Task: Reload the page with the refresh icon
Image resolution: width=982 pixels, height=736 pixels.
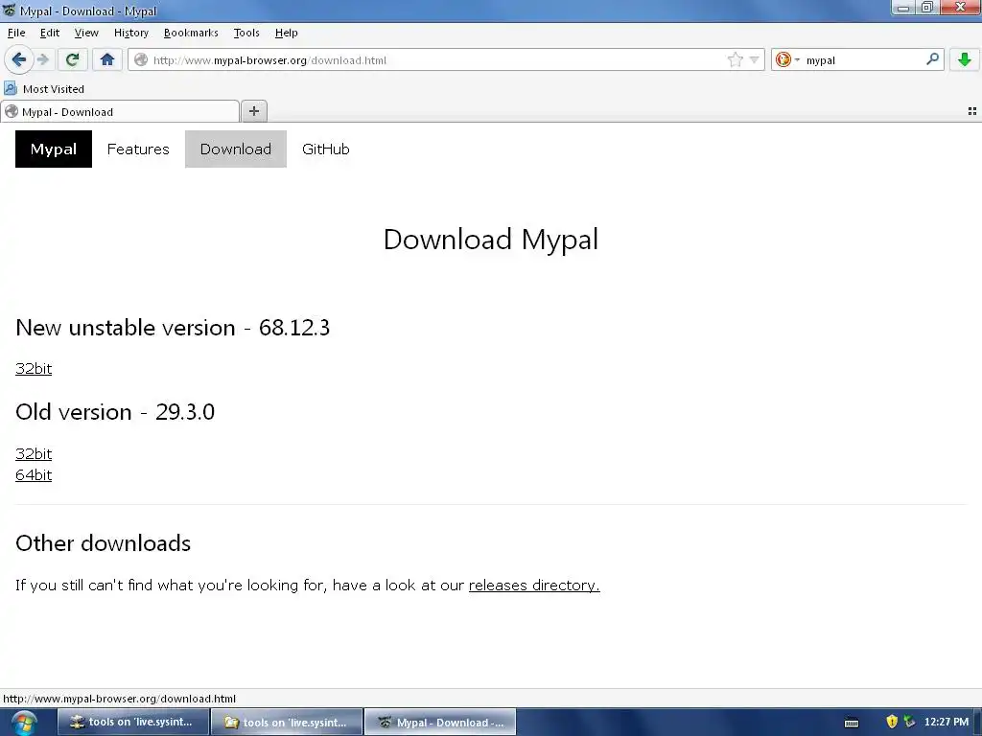Action: click(x=72, y=60)
